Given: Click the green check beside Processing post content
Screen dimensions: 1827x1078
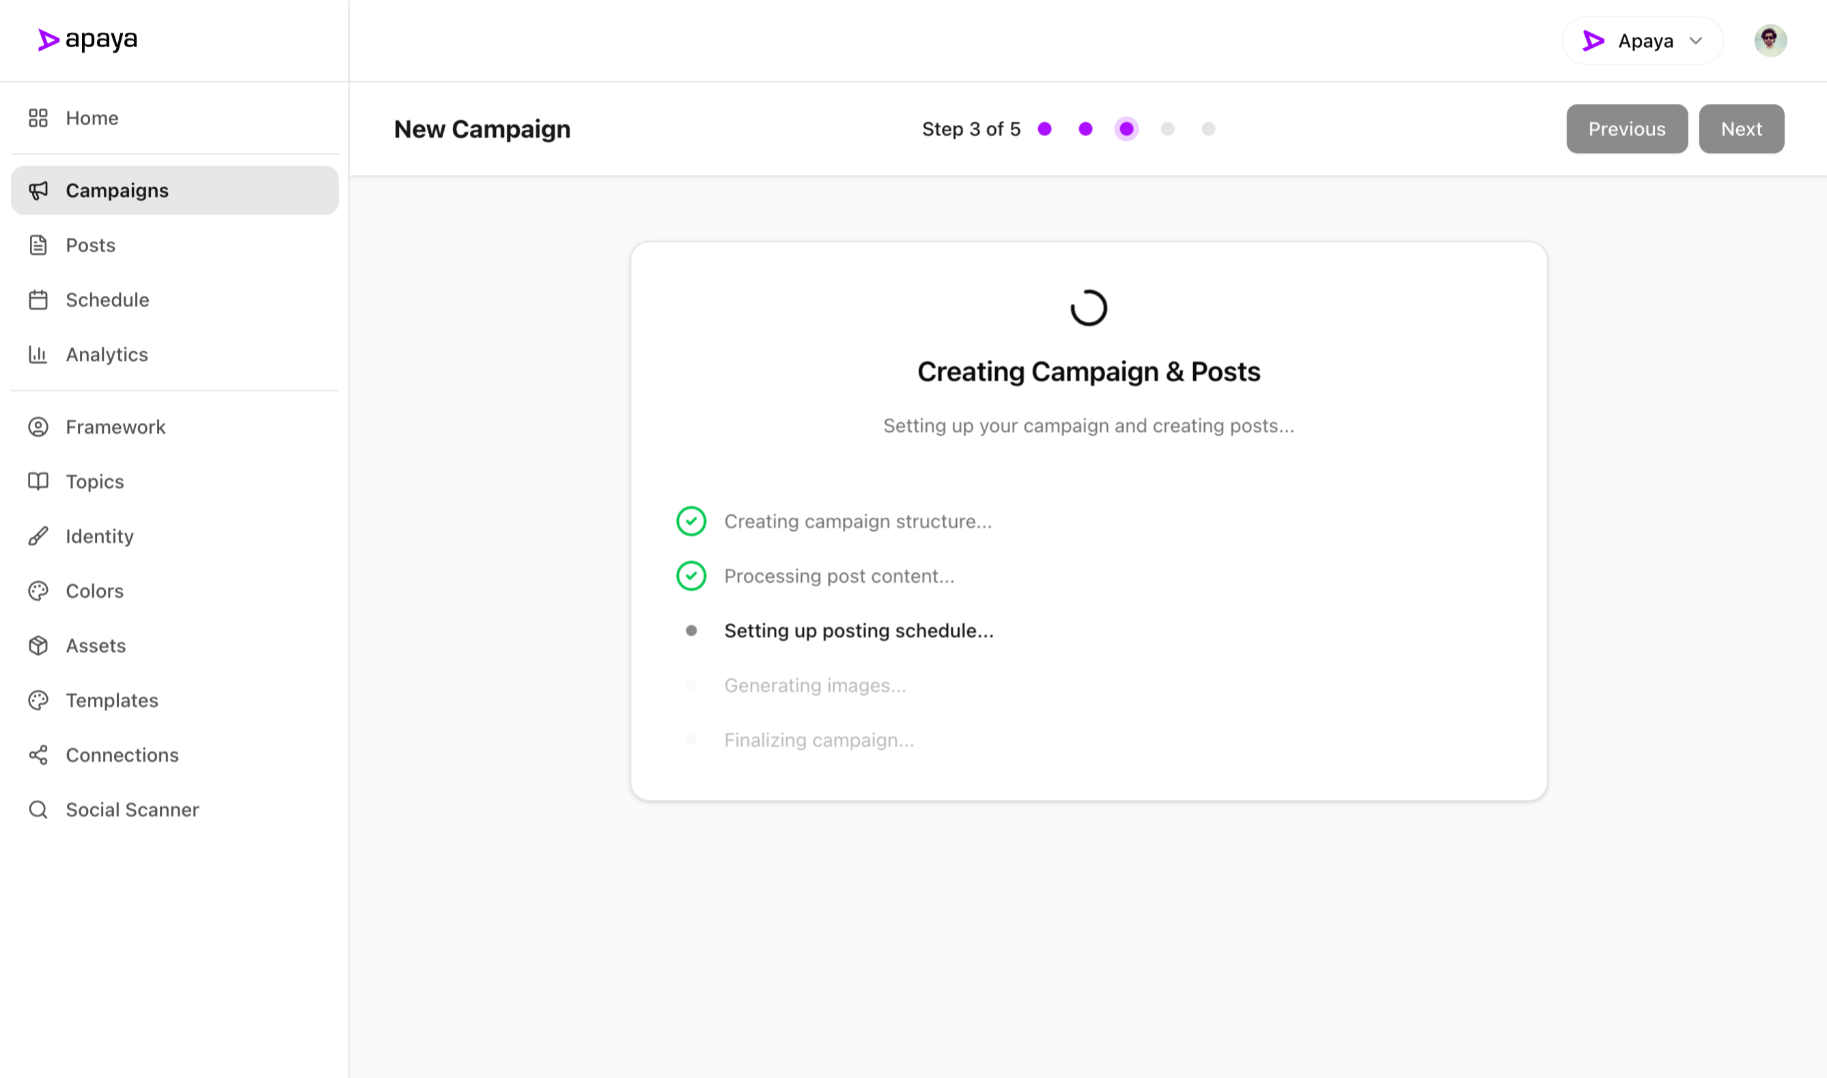Looking at the screenshot, I should coord(691,576).
